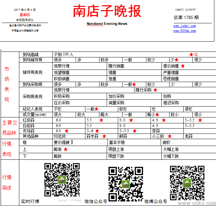
Task: Click the 提价销售 cell text
Action: pyautogui.click(x=171, y=66)
